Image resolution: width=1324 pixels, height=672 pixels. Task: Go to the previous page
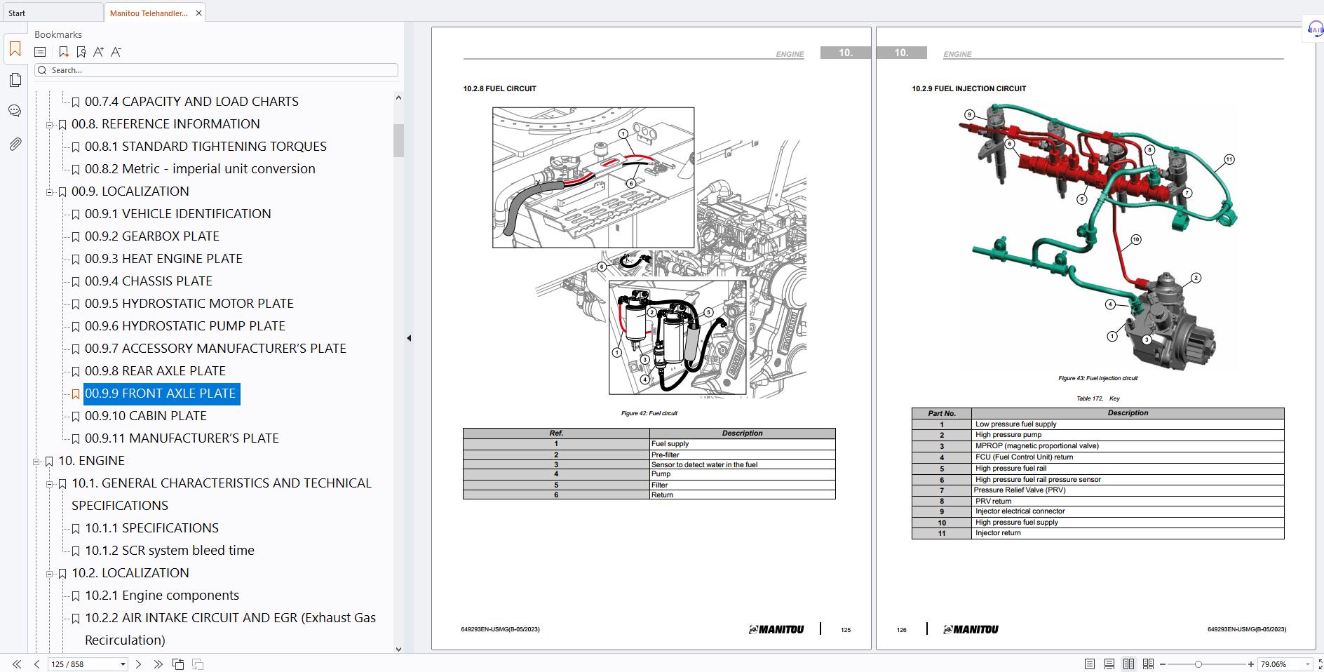[36, 664]
